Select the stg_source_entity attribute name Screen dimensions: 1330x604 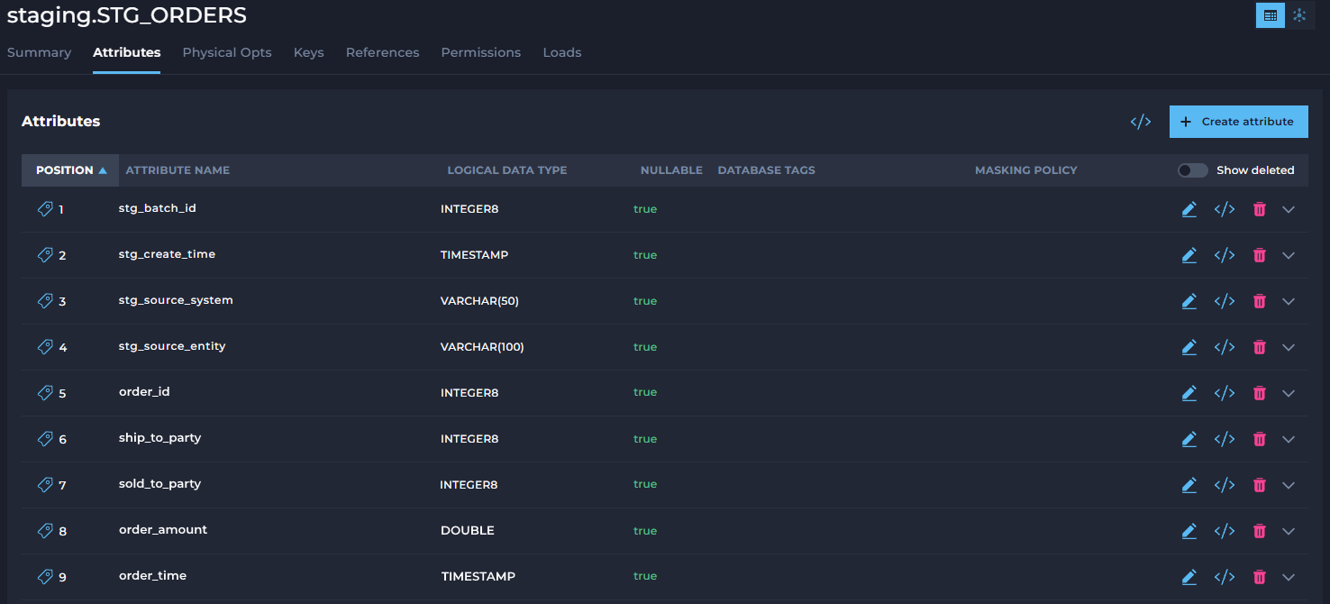click(x=172, y=346)
